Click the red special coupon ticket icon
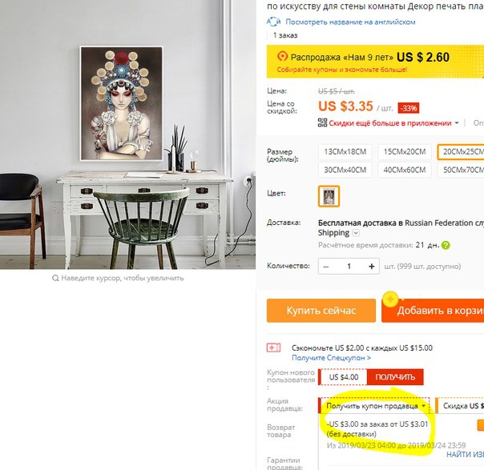The image size is (484, 470). 273,347
